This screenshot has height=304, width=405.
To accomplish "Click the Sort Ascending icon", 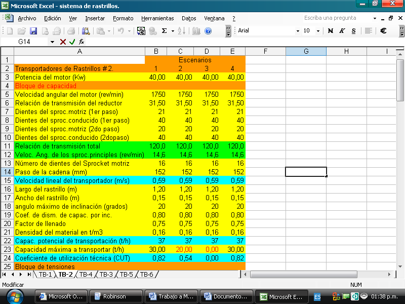I will pos(181,31).
